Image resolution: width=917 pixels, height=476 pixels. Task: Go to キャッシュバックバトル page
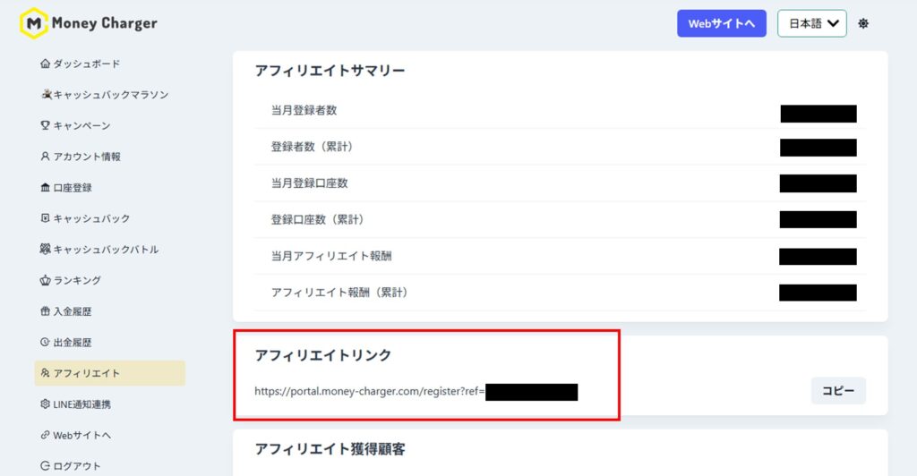point(106,250)
